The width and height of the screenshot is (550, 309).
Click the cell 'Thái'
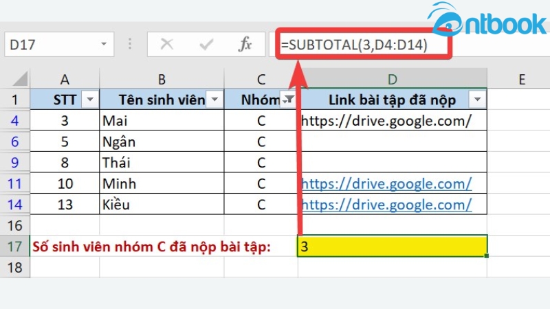click(162, 162)
